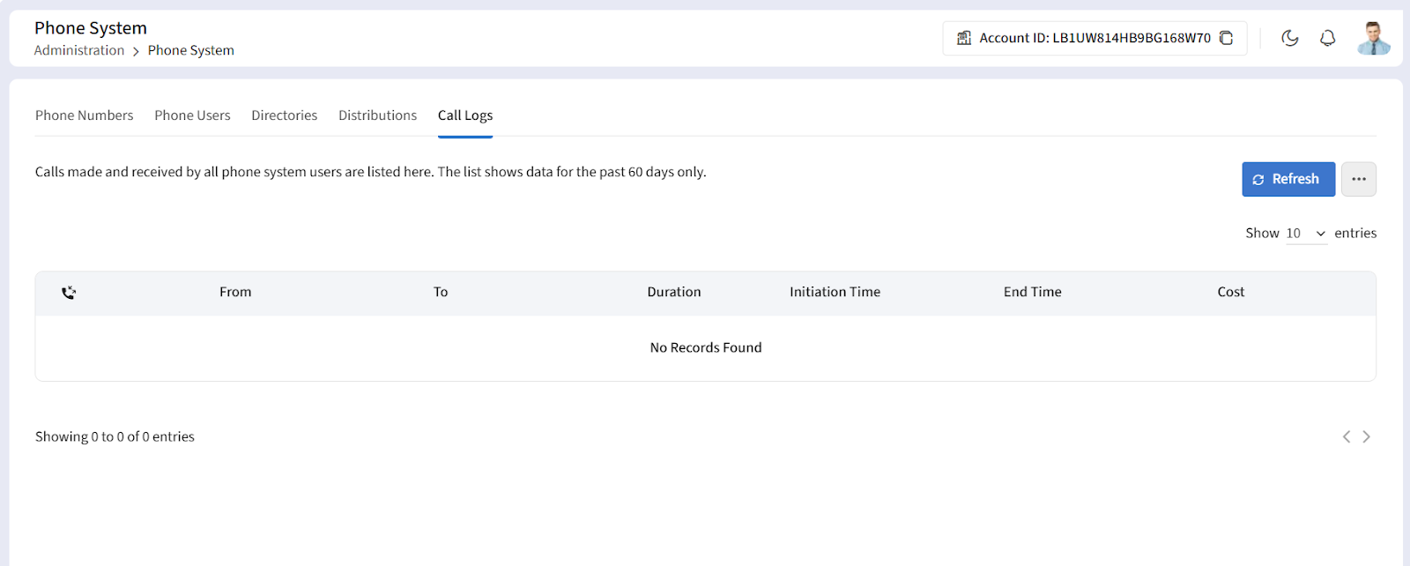Open the three-dots more options menu

click(1358, 179)
